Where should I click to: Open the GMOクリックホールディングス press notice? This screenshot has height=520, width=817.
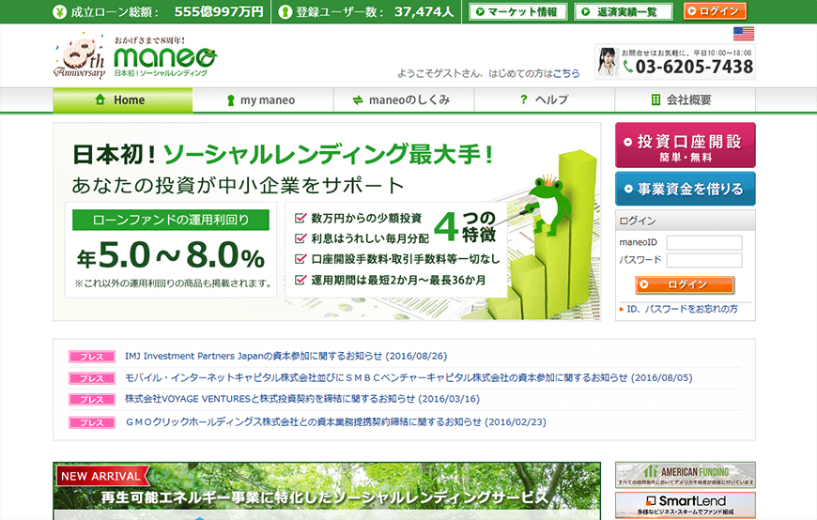[x=336, y=422]
